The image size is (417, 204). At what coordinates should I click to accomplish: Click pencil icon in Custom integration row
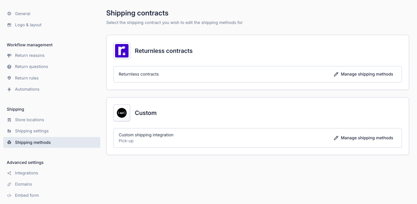pyautogui.click(x=336, y=138)
